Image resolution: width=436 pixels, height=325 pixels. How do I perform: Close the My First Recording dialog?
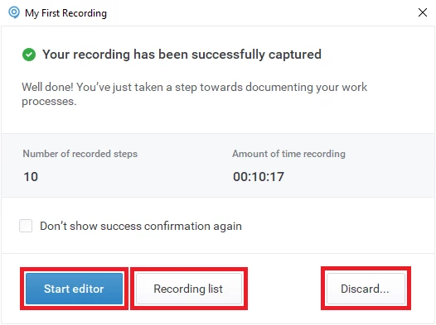coord(423,12)
